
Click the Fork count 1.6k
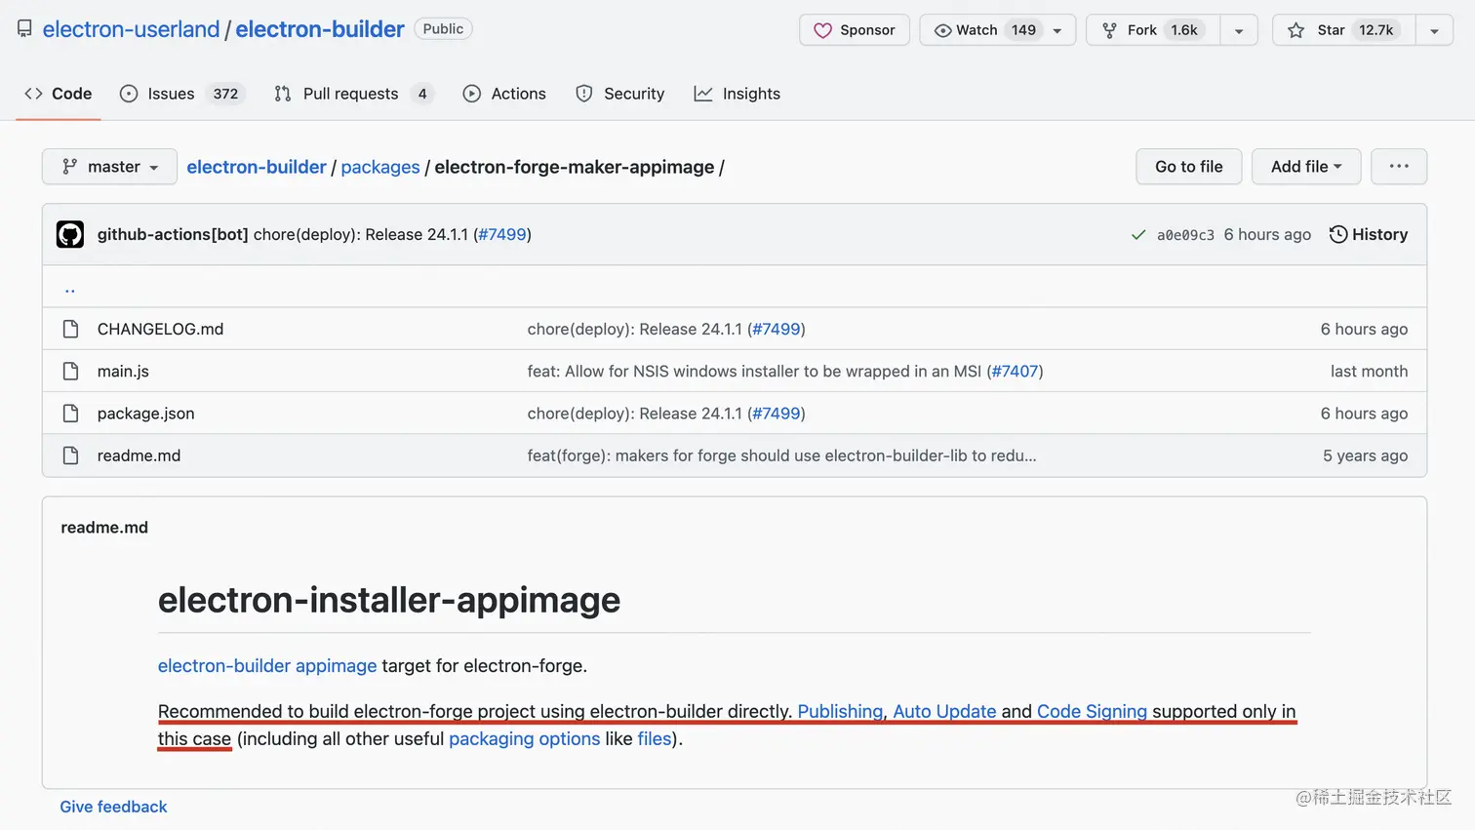(x=1184, y=30)
